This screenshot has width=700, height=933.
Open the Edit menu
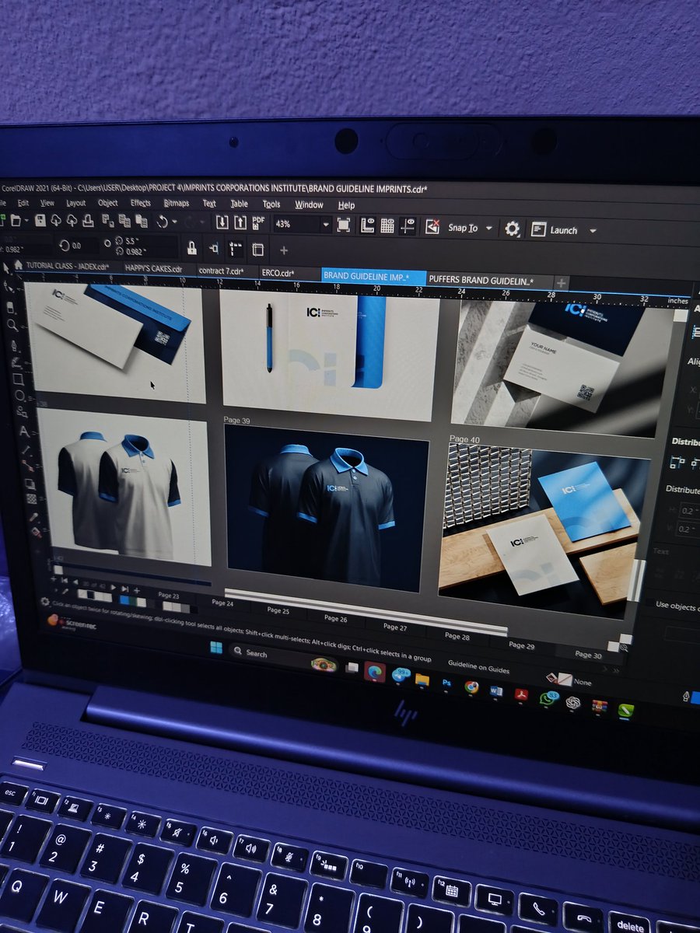(x=23, y=203)
